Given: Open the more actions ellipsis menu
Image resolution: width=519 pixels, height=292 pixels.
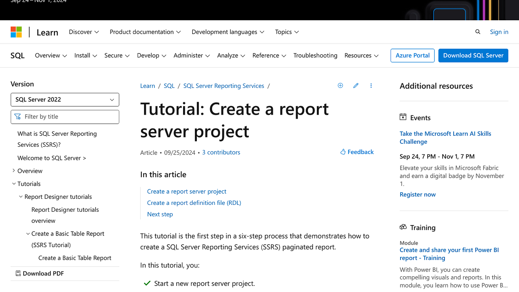Looking at the screenshot, I should tap(371, 85).
